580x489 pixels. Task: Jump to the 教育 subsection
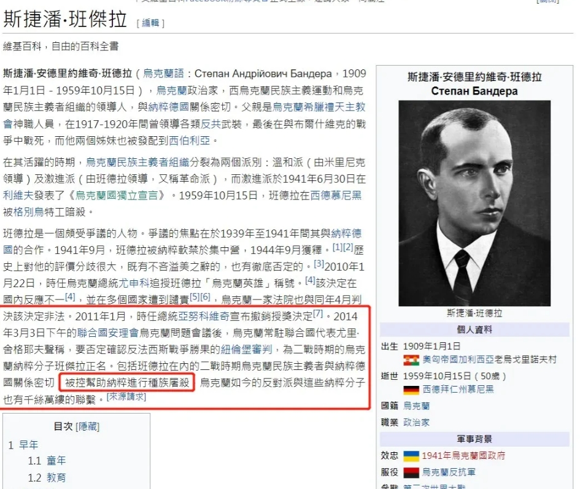(56, 477)
